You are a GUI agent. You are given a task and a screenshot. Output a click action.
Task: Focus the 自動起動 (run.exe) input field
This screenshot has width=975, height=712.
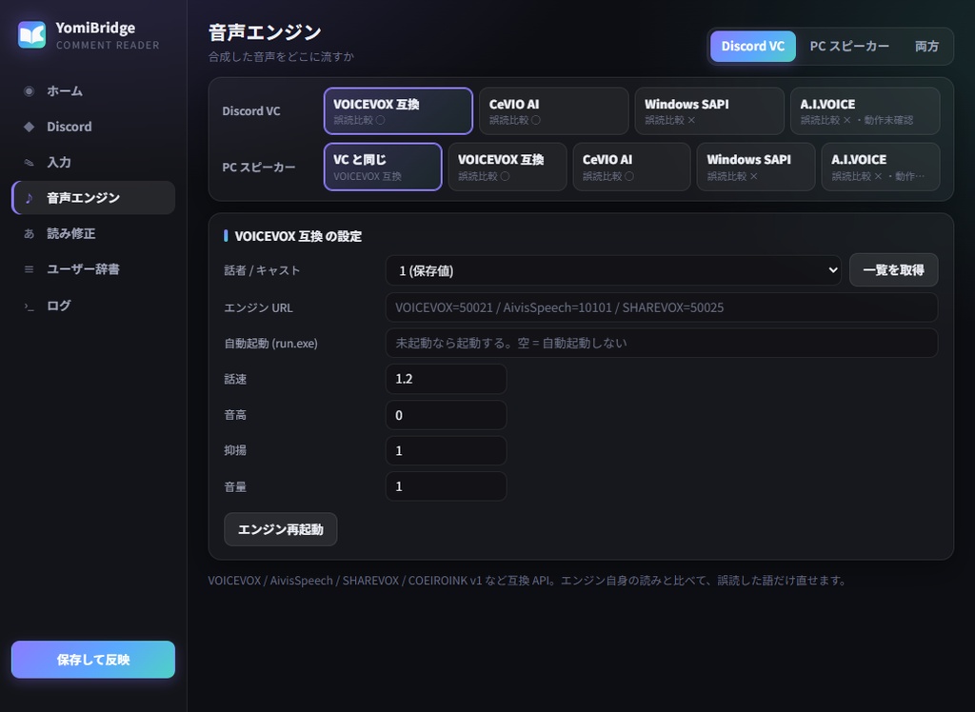tap(662, 343)
